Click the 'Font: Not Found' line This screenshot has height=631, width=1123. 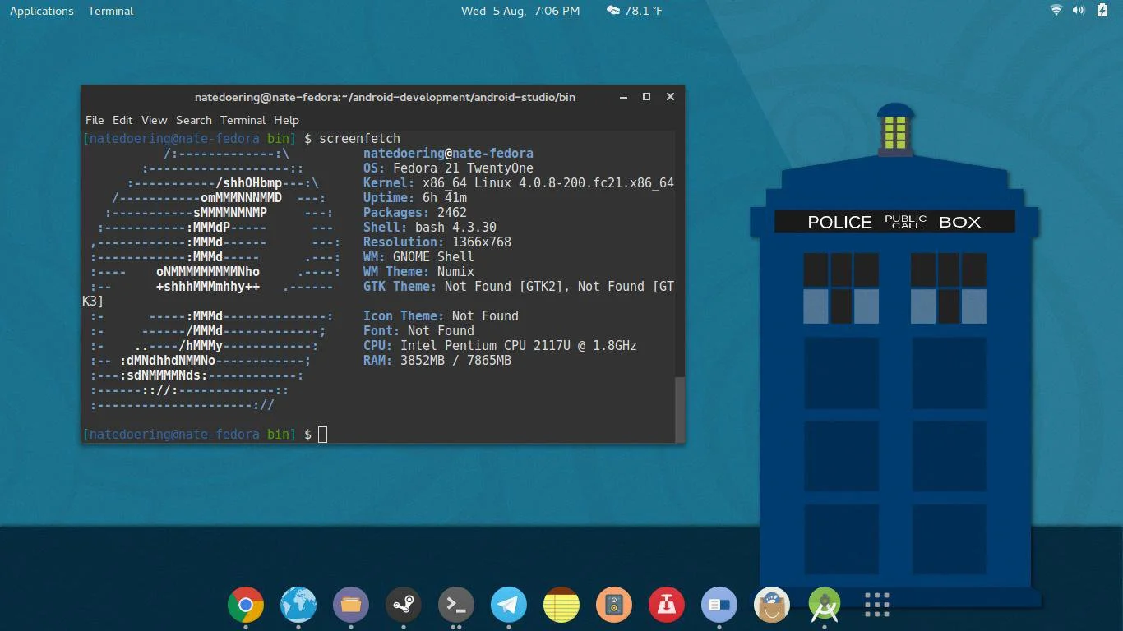click(x=418, y=331)
